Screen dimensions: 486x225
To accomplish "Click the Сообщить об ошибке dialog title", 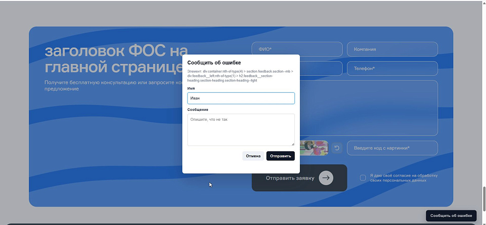I will (x=214, y=63).
